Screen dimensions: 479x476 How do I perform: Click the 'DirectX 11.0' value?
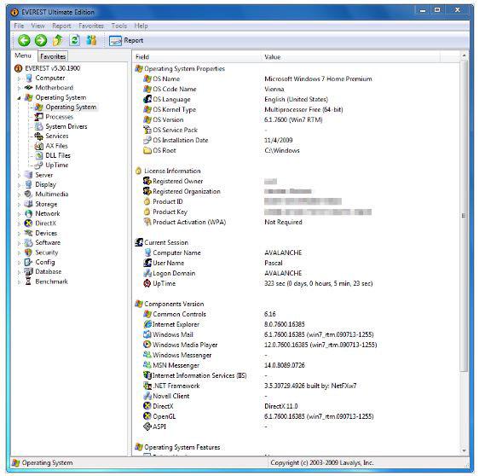coord(281,406)
